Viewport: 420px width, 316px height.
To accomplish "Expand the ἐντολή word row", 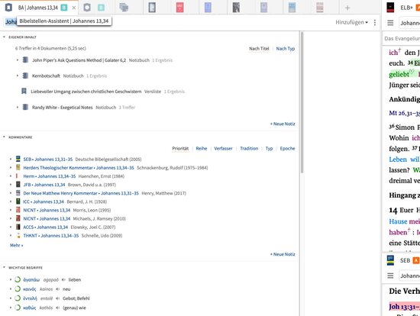I will click(11, 298).
